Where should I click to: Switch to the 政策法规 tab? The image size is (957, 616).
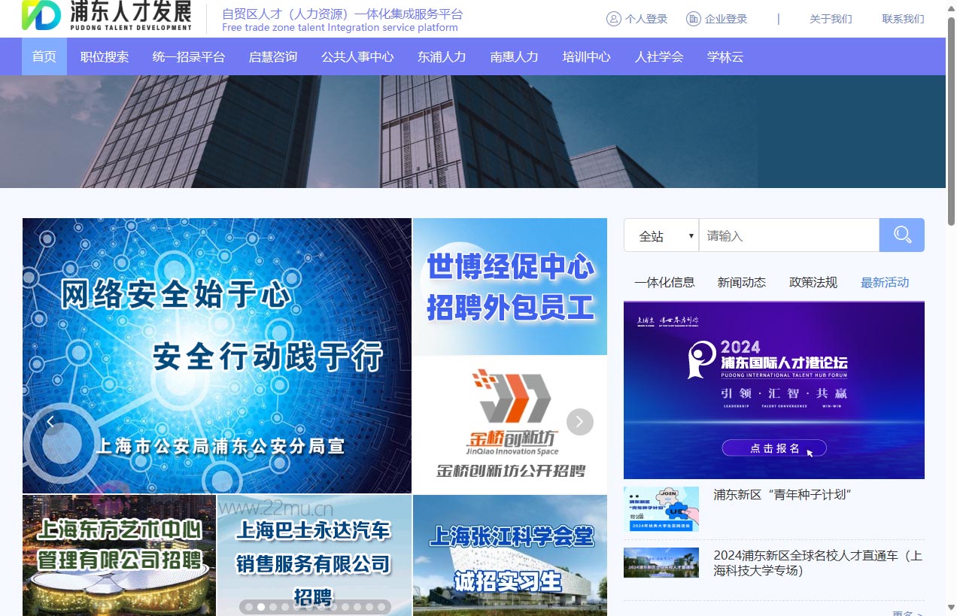point(813,282)
